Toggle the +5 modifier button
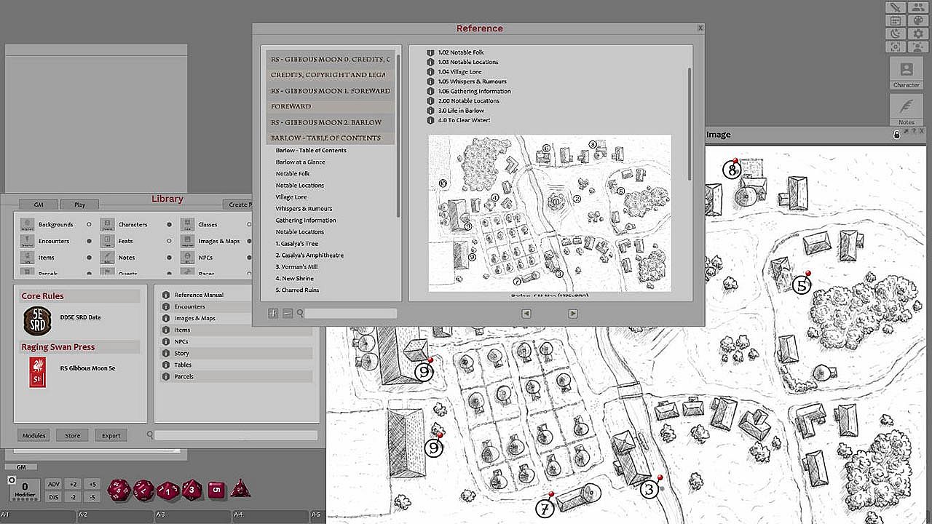Viewport: 932px width, 524px height. point(92,484)
